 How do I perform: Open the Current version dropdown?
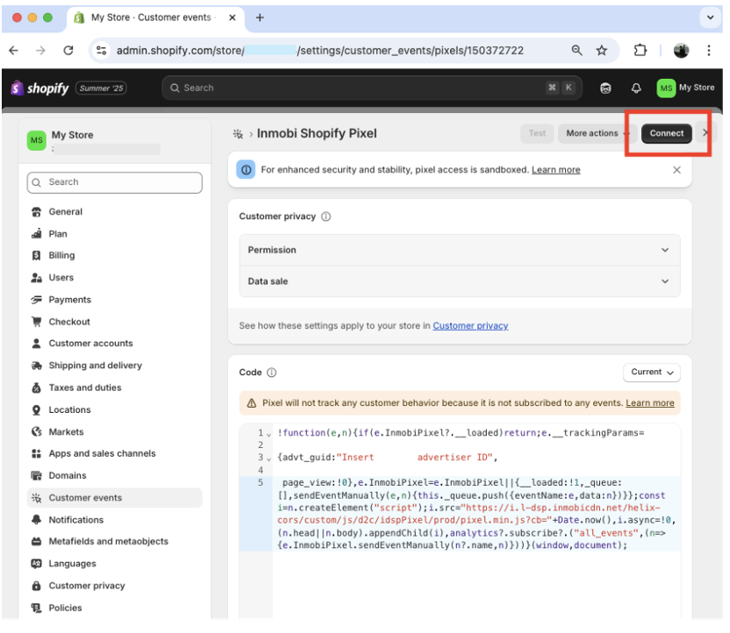pos(651,372)
